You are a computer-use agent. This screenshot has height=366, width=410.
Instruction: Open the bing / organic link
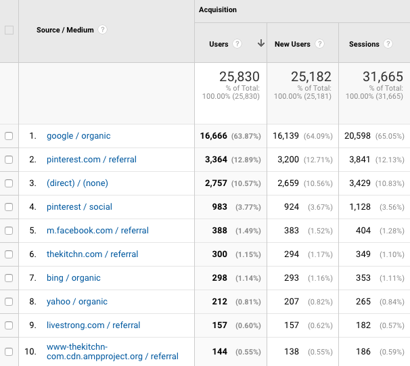74,278
